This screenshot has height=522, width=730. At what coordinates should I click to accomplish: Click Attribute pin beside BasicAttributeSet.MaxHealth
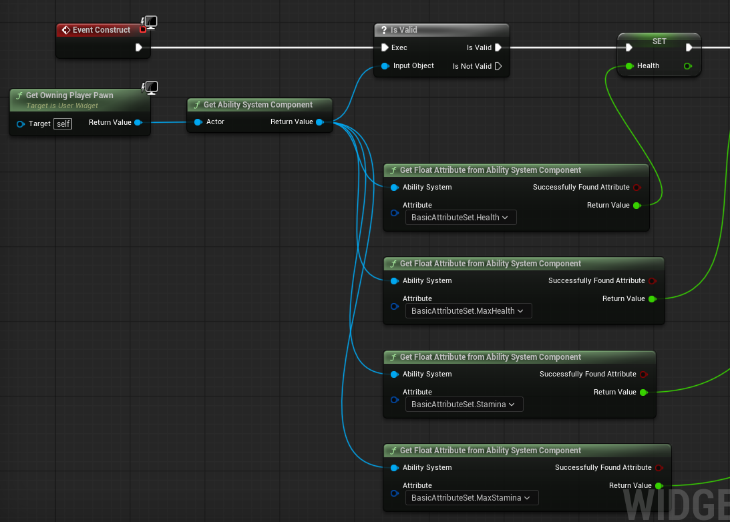click(x=394, y=306)
